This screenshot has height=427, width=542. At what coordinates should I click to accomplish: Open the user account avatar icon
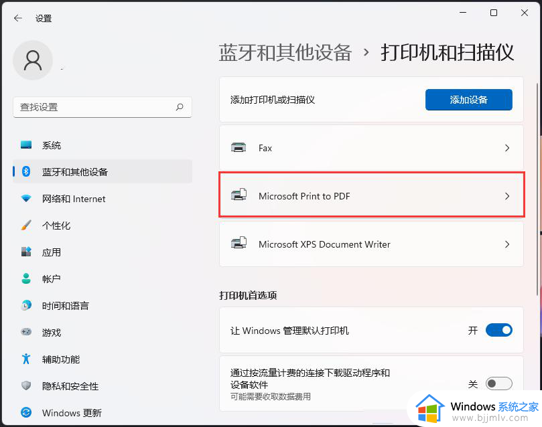pyautogui.click(x=33, y=60)
